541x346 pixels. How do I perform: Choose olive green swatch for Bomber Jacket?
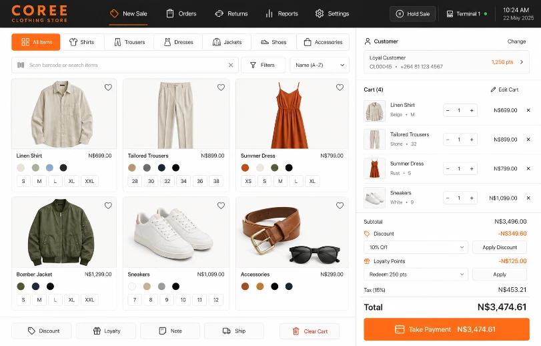(21, 287)
